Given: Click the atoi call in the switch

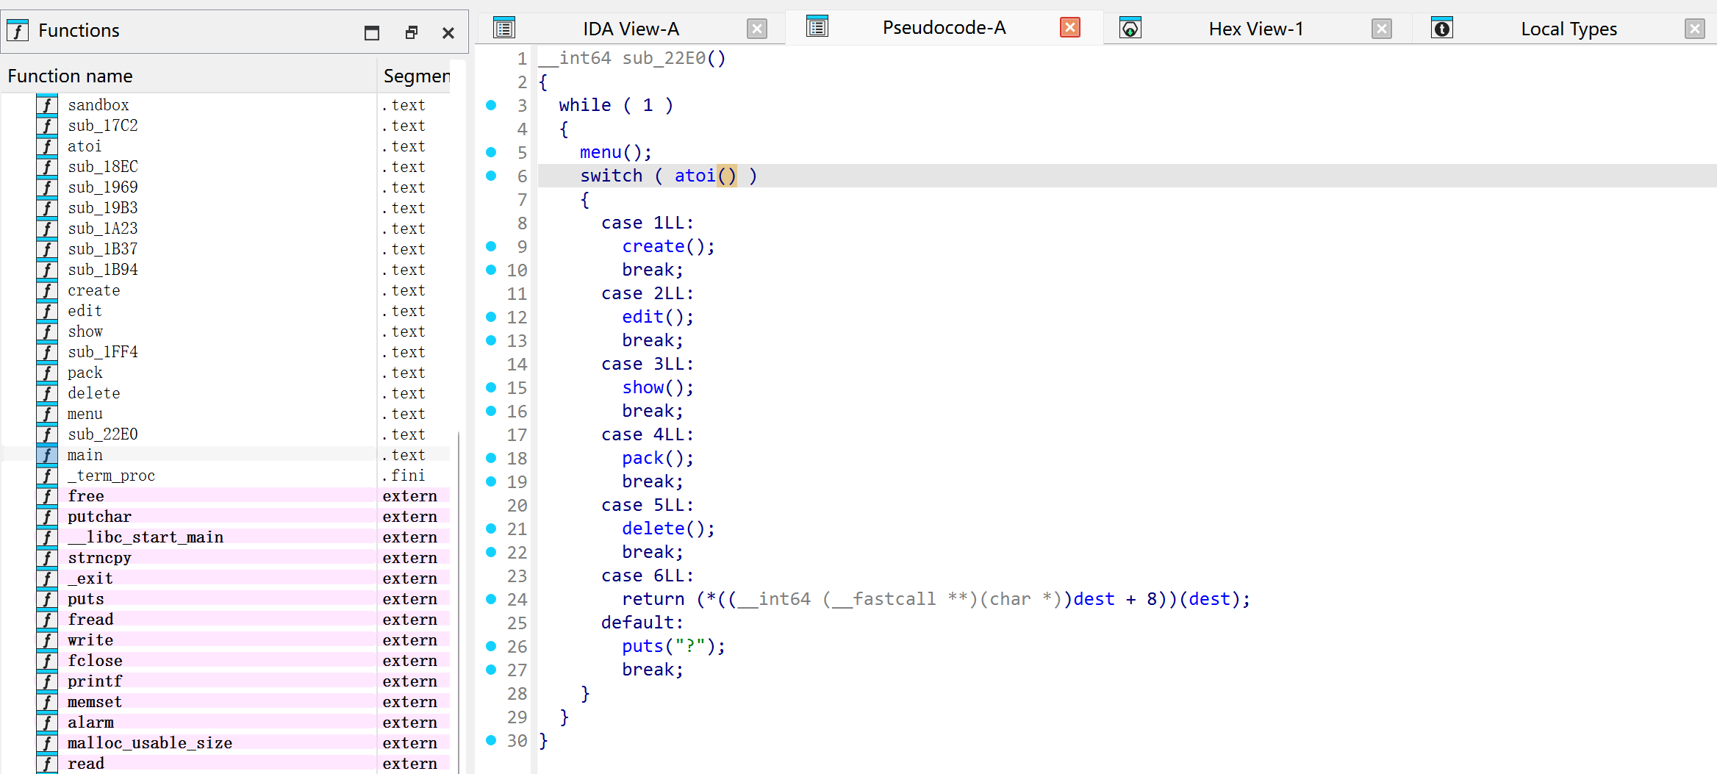Looking at the screenshot, I should (695, 176).
